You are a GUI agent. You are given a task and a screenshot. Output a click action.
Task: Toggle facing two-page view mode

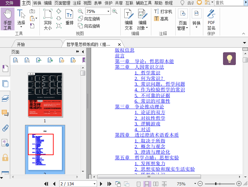point(156,184)
